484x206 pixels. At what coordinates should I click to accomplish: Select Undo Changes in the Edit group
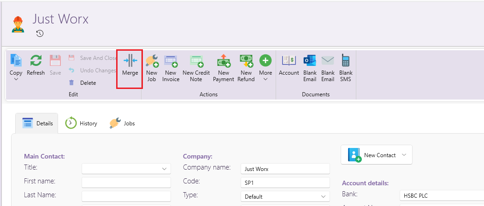click(92, 71)
